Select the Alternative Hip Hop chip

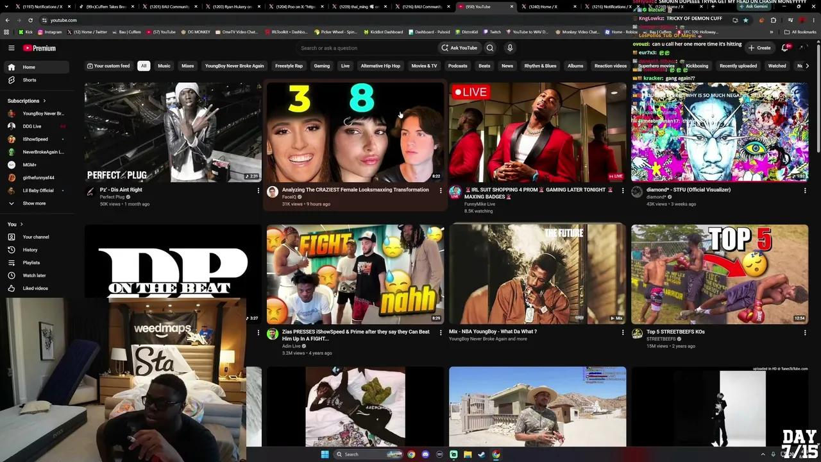[x=380, y=66]
